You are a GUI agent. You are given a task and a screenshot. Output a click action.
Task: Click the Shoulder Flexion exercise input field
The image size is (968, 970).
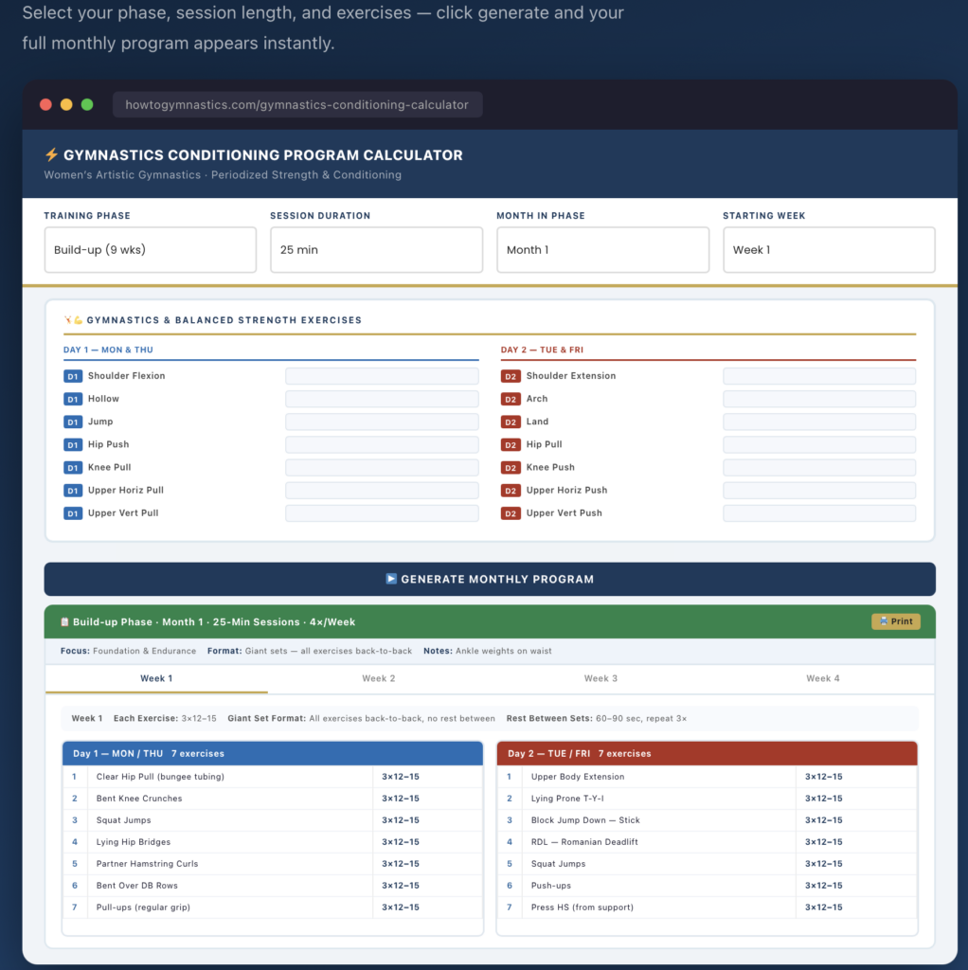click(382, 376)
